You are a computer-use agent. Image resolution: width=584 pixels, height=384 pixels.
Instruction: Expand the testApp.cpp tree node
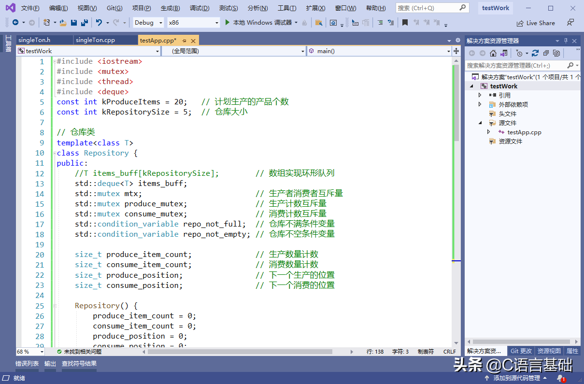coord(488,132)
